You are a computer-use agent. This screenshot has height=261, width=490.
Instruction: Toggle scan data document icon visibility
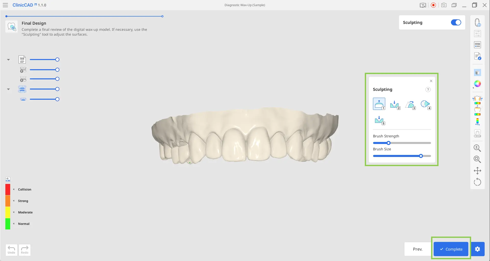coord(22,60)
